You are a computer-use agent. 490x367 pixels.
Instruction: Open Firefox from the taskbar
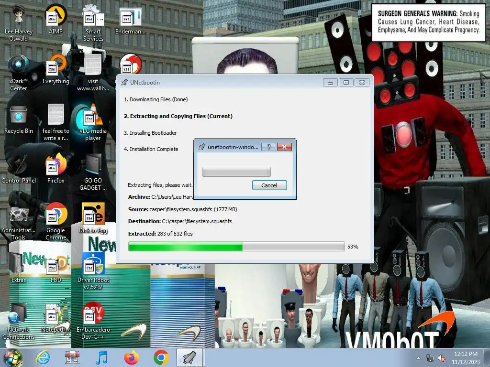click(x=131, y=358)
